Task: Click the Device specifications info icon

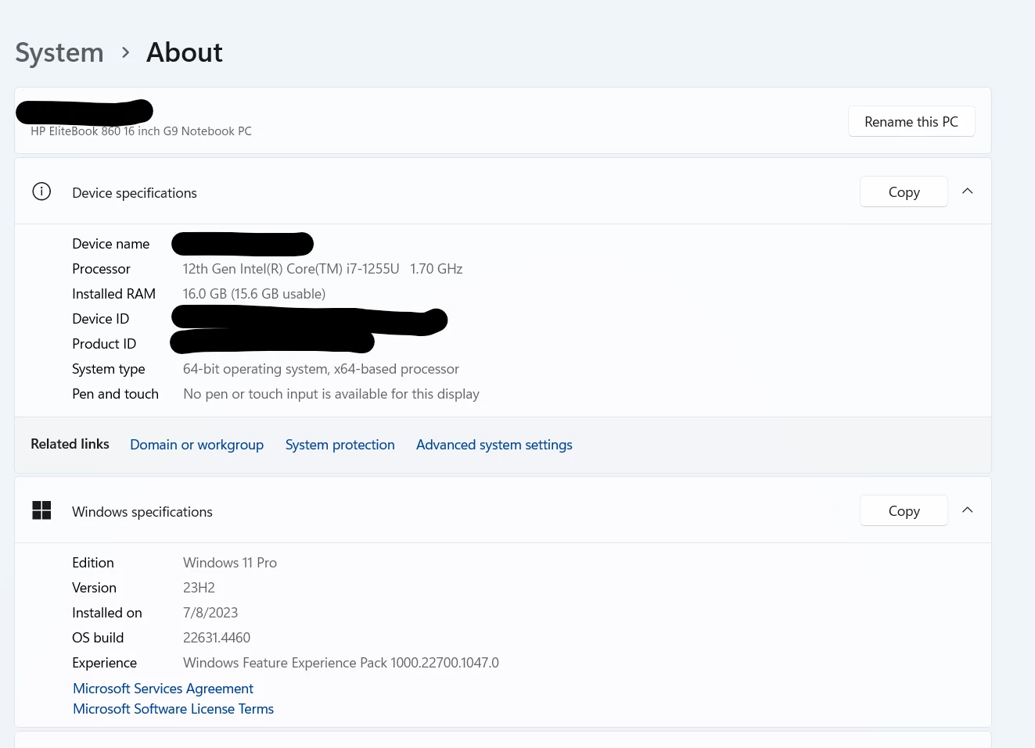Action: click(41, 191)
